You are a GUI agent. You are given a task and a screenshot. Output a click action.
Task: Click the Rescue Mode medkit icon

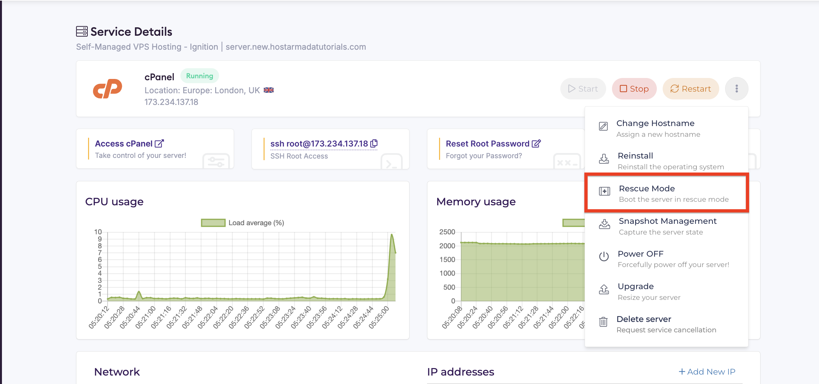tap(604, 191)
